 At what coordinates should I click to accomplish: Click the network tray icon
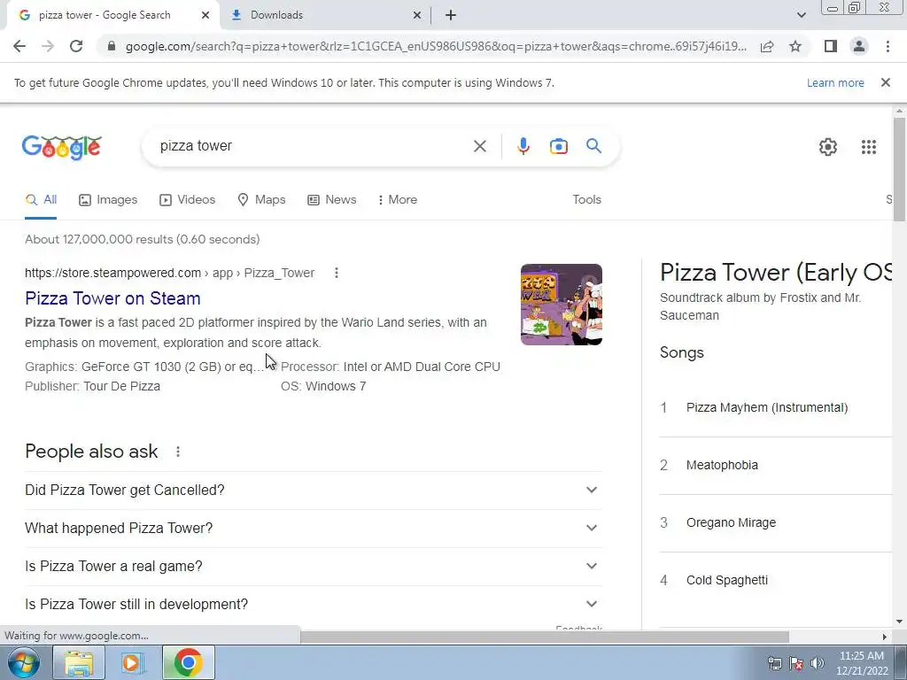(774, 663)
